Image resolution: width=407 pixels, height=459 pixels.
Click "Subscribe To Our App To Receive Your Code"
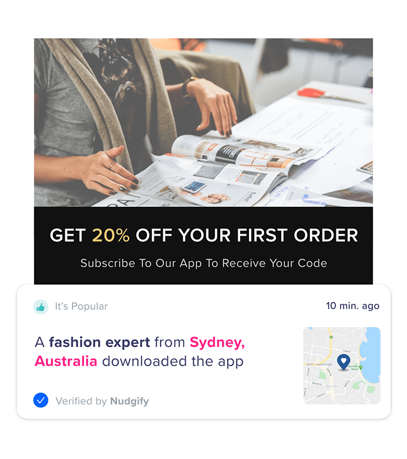point(203,263)
